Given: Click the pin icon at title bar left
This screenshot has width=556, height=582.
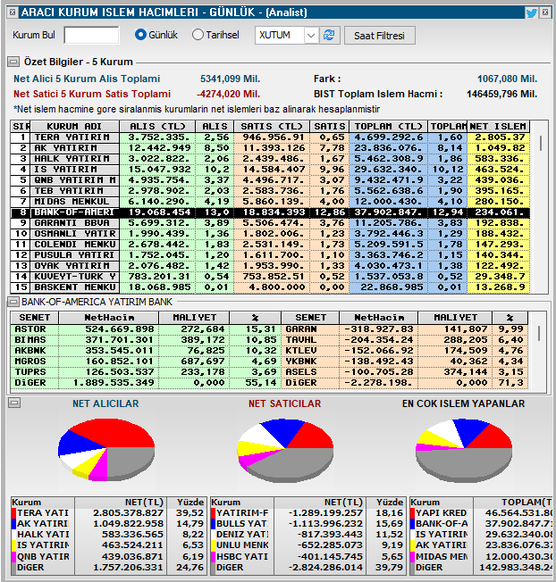Looking at the screenshot, I should pyautogui.click(x=13, y=12).
